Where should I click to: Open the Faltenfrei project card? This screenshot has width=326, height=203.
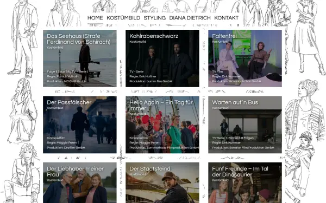click(245, 58)
